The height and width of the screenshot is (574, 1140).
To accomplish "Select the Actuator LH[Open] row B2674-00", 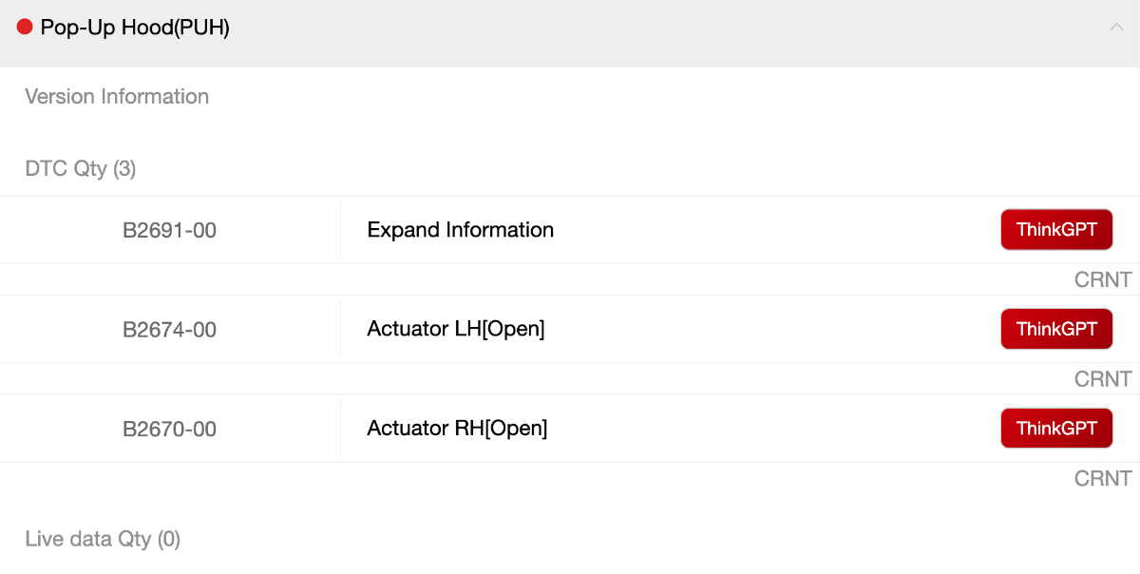I will click(570, 329).
